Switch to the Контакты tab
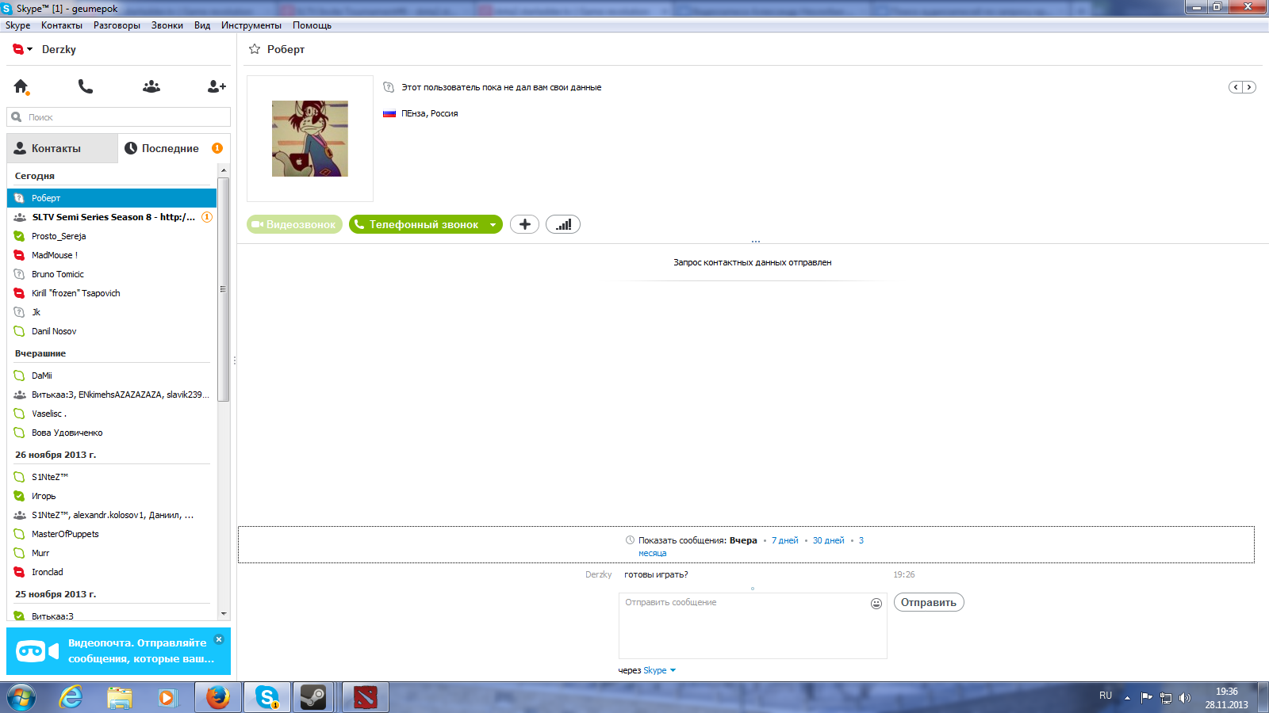1269x713 pixels. point(63,148)
